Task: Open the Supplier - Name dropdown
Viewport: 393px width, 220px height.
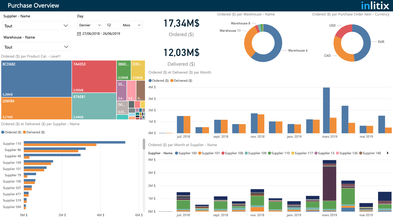Action: click(x=36, y=26)
